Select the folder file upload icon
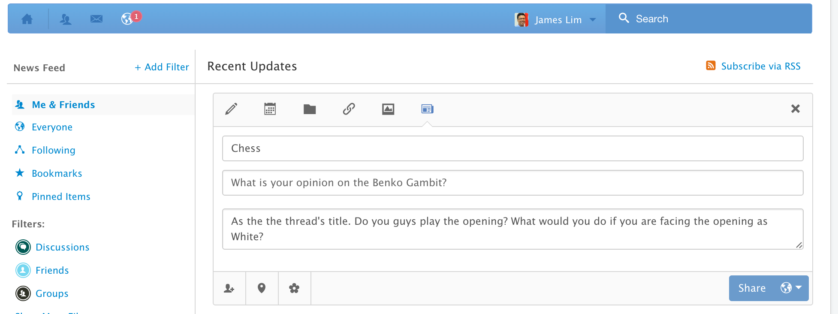This screenshot has height=314, width=838. 310,109
